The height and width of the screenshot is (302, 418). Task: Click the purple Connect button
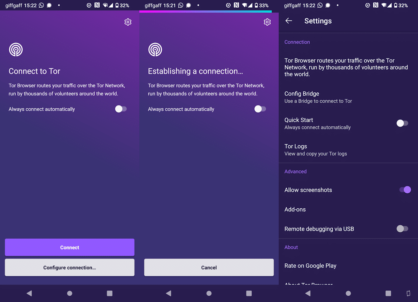pyautogui.click(x=70, y=247)
